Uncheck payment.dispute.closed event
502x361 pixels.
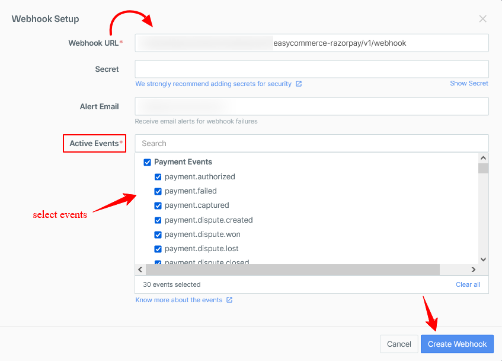pyautogui.click(x=158, y=262)
